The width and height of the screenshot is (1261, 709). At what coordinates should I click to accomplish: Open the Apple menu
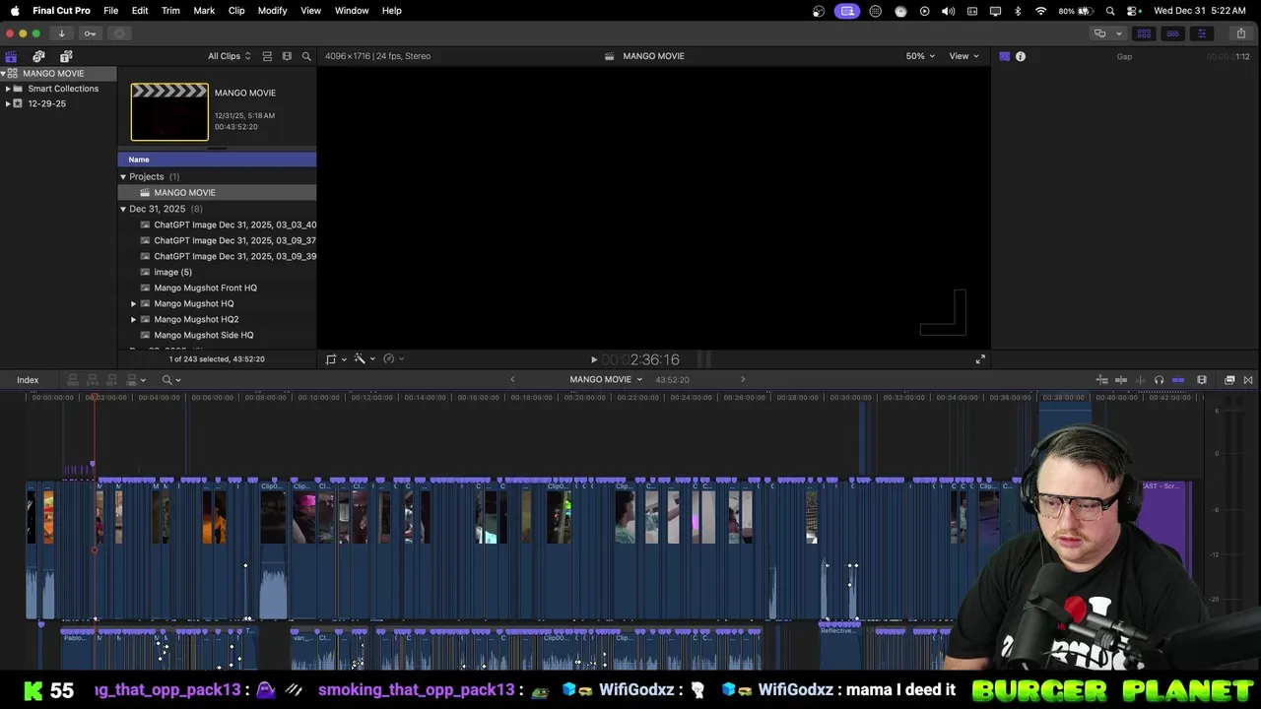pyautogui.click(x=15, y=11)
